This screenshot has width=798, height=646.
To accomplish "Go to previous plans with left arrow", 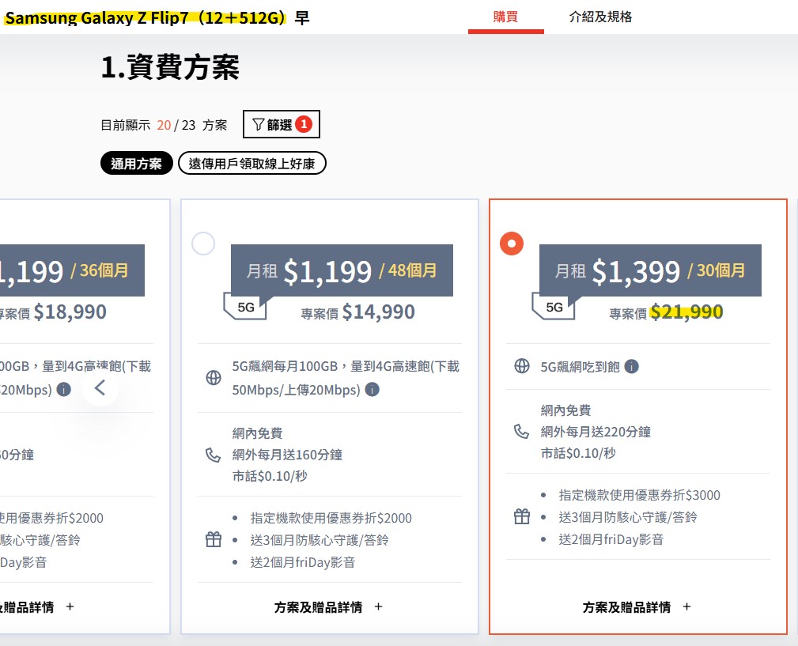I will point(100,387).
